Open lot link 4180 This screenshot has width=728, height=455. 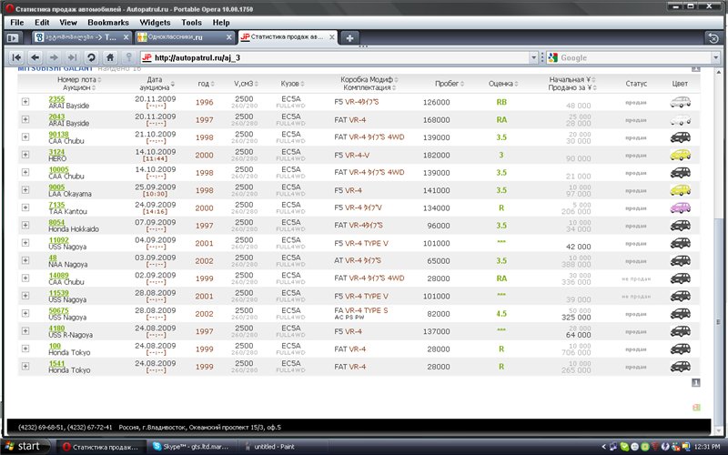(56, 328)
